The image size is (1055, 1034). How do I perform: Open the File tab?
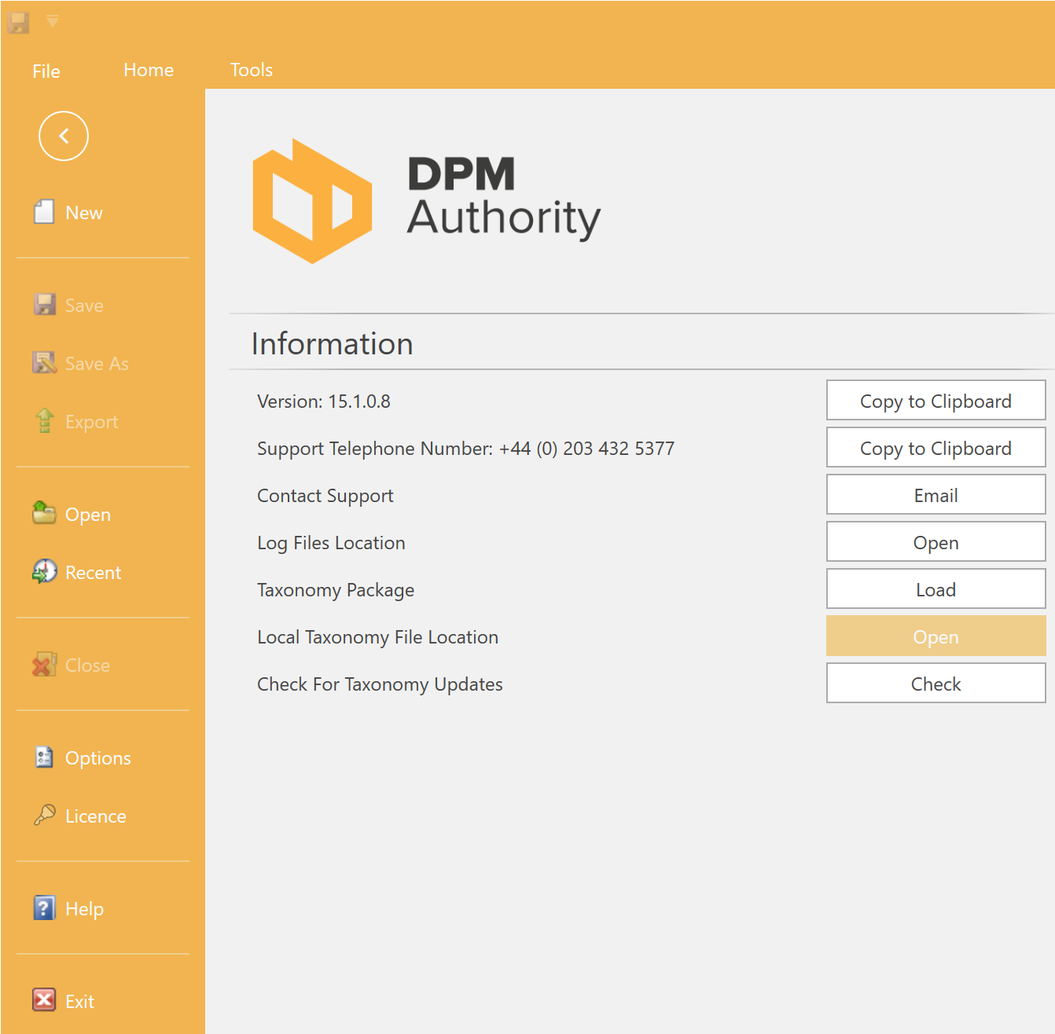46,71
